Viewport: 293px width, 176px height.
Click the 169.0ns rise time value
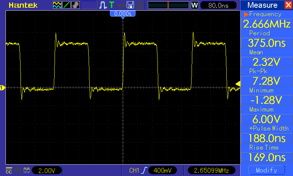pos(267,158)
